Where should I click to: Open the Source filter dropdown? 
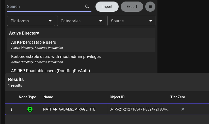pyautogui.click(x=131, y=21)
